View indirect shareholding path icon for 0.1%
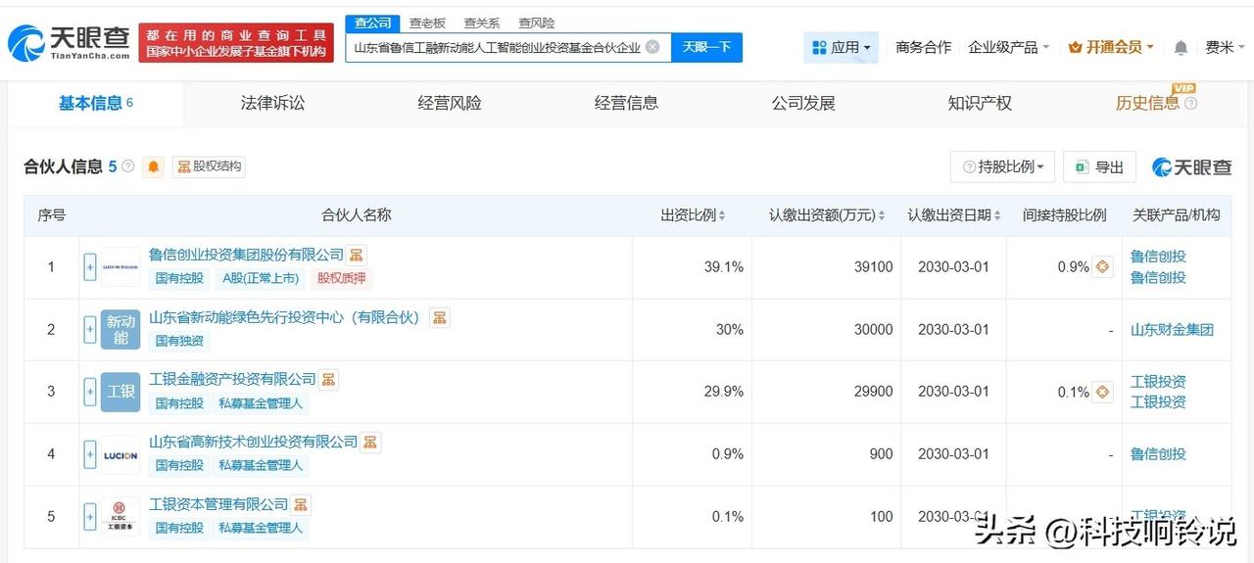 (1102, 392)
